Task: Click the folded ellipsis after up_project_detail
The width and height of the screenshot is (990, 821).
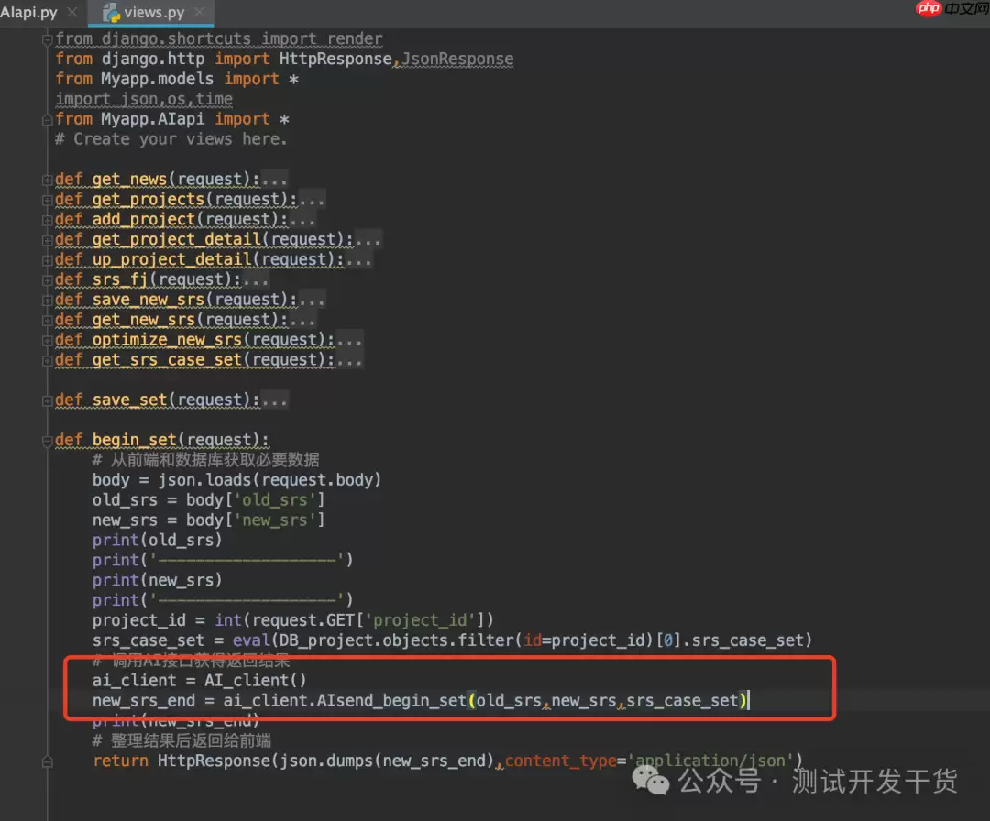Action: pyautogui.click(x=358, y=260)
